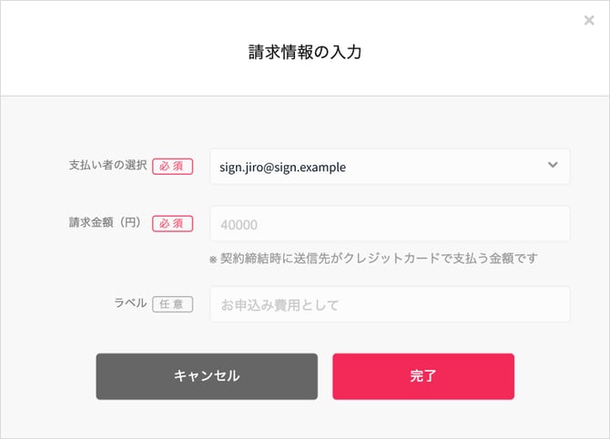
Task: Confirm with the 完了 button
Action: pyautogui.click(x=423, y=375)
